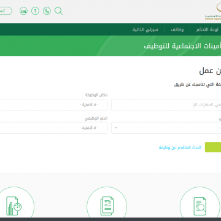Click the magnifier search icon in header
221x221 pixels.
(58, 10)
